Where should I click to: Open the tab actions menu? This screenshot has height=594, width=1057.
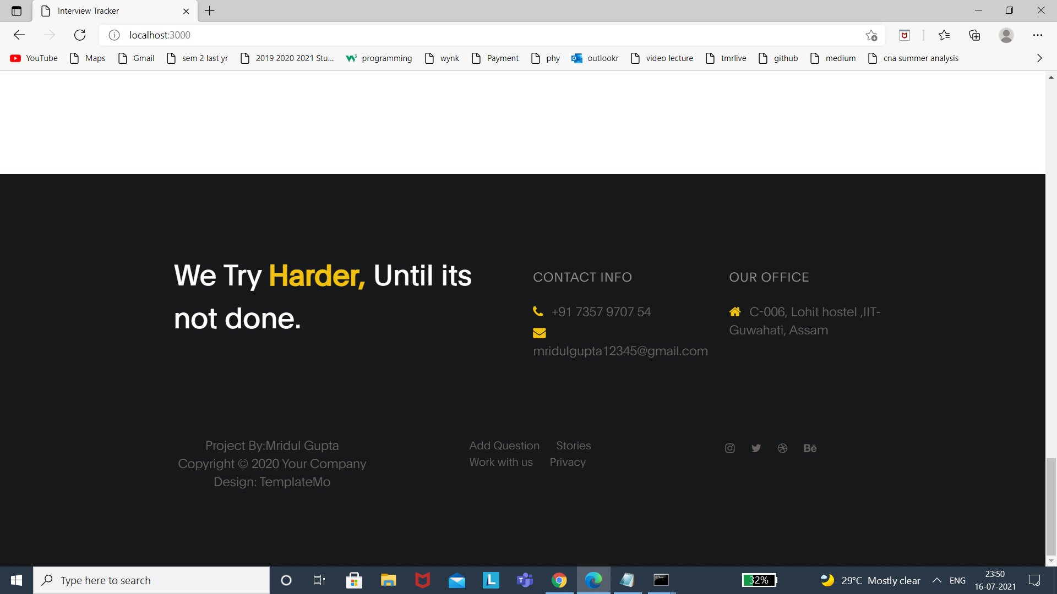tap(15, 10)
